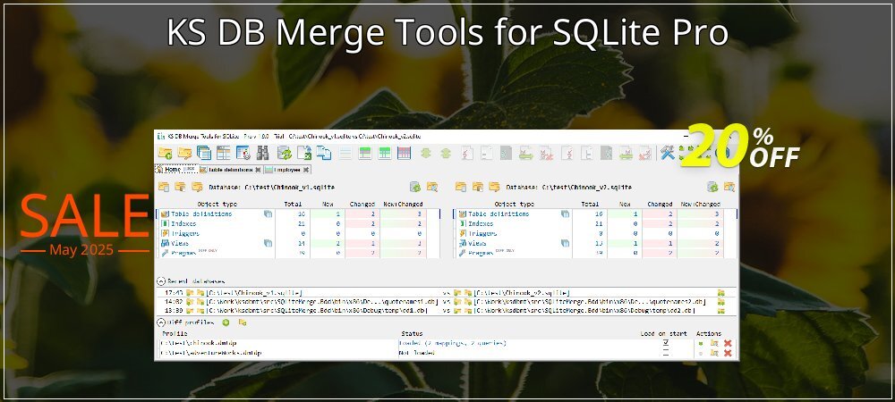Toggle Load on start for chinook.dmtdp profile
This screenshot has width=895, height=402.
tap(666, 343)
